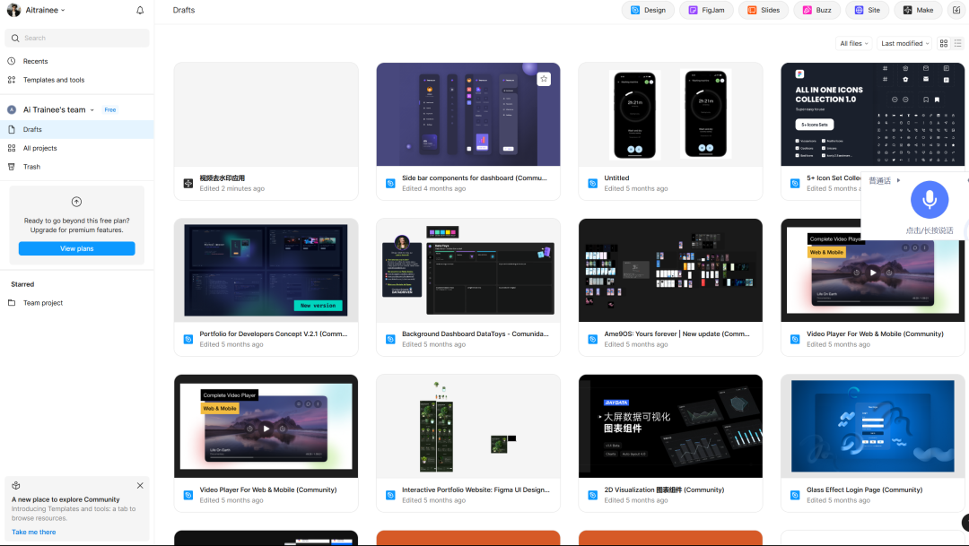Image resolution: width=969 pixels, height=546 pixels.
Task: Open Side bar components for dashboard thumbnail
Action: (467, 114)
